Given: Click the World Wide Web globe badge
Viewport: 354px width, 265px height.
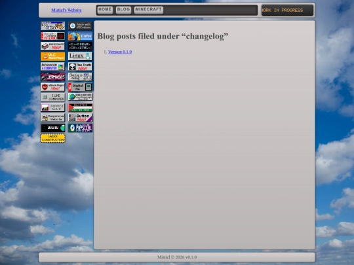Looking at the screenshot, I should point(80,97).
